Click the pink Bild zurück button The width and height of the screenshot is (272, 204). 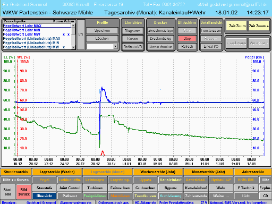[x=24, y=192]
